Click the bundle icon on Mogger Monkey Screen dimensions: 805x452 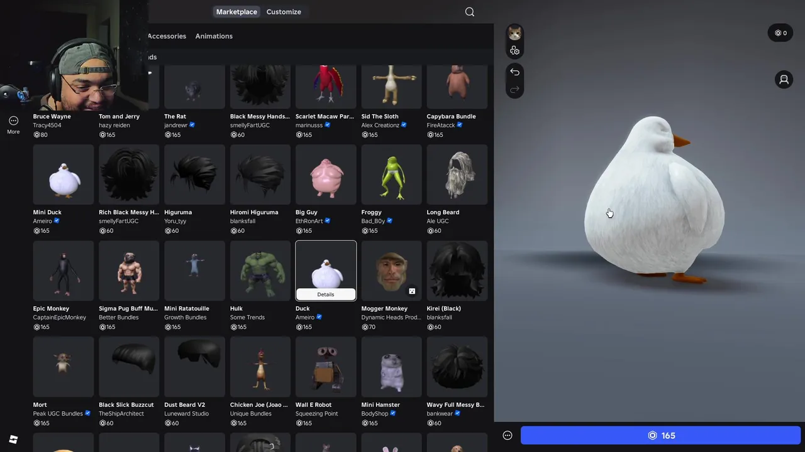pyautogui.click(x=412, y=291)
